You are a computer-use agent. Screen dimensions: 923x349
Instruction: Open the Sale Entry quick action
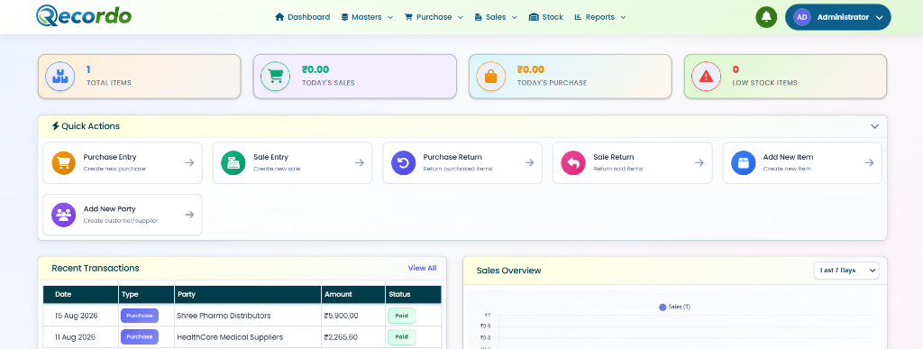tap(293, 163)
